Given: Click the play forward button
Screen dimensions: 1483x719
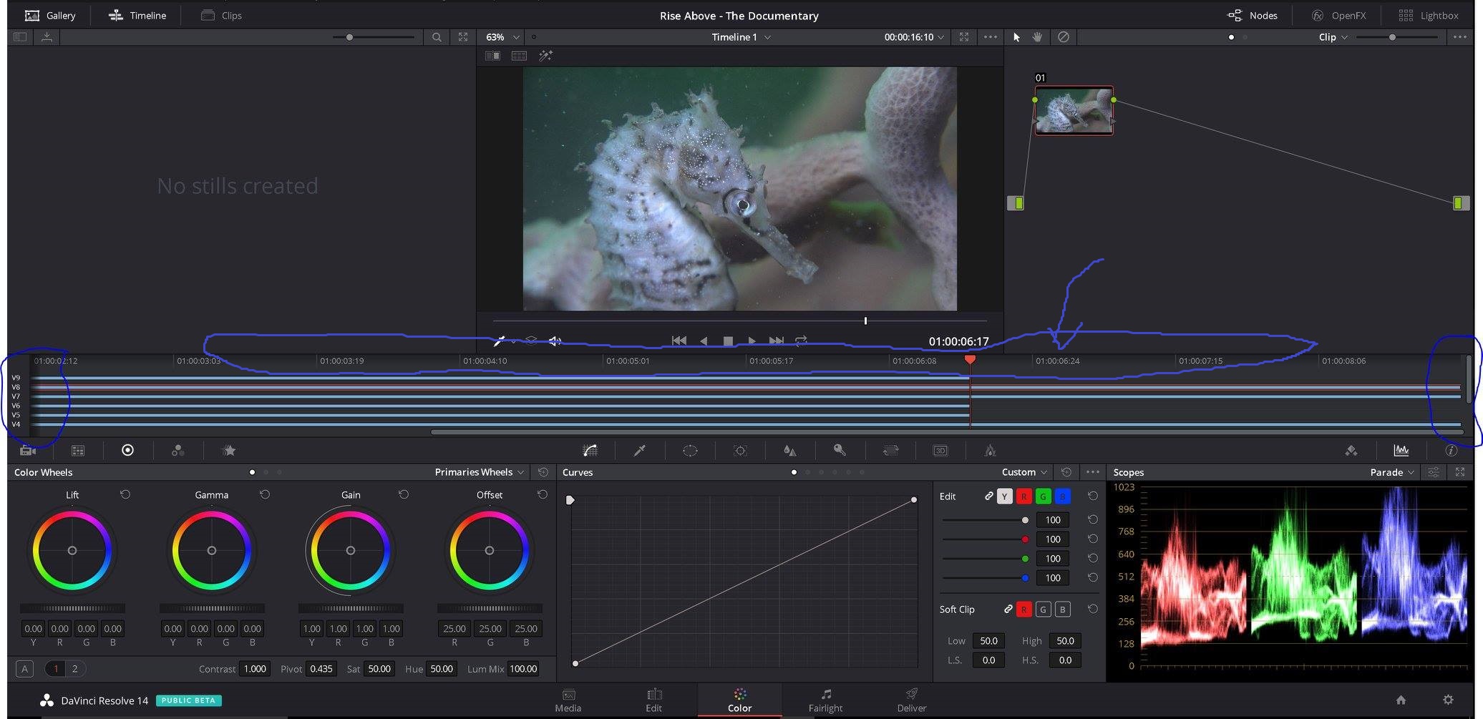Looking at the screenshot, I should [752, 341].
